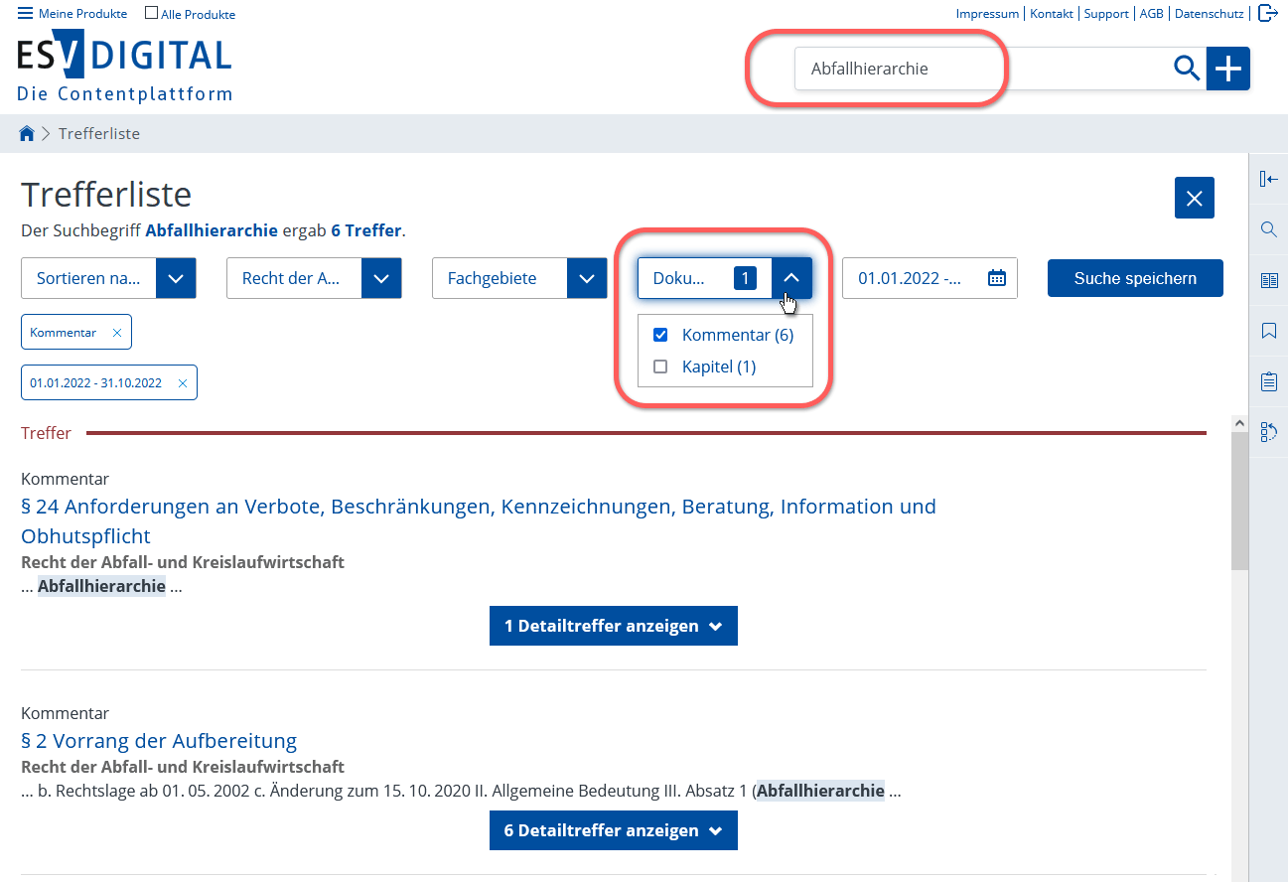This screenshot has height=882, width=1288.
Task: Open the Impressum link in top menu
Action: (986, 14)
